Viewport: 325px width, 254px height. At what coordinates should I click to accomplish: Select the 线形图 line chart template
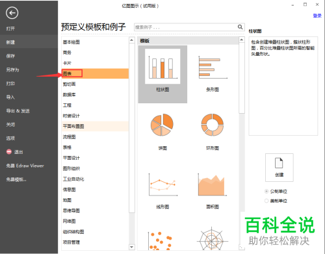pyautogui.click(x=162, y=190)
